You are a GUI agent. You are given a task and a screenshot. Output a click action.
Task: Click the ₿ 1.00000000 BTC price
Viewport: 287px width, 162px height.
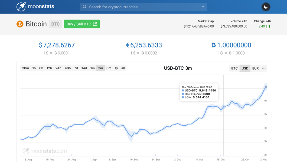(x=231, y=45)
